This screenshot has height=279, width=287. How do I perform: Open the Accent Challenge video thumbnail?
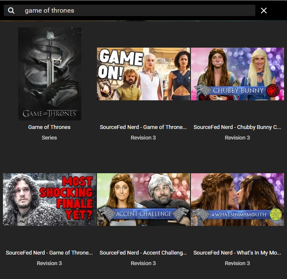[x=143, y=199]
